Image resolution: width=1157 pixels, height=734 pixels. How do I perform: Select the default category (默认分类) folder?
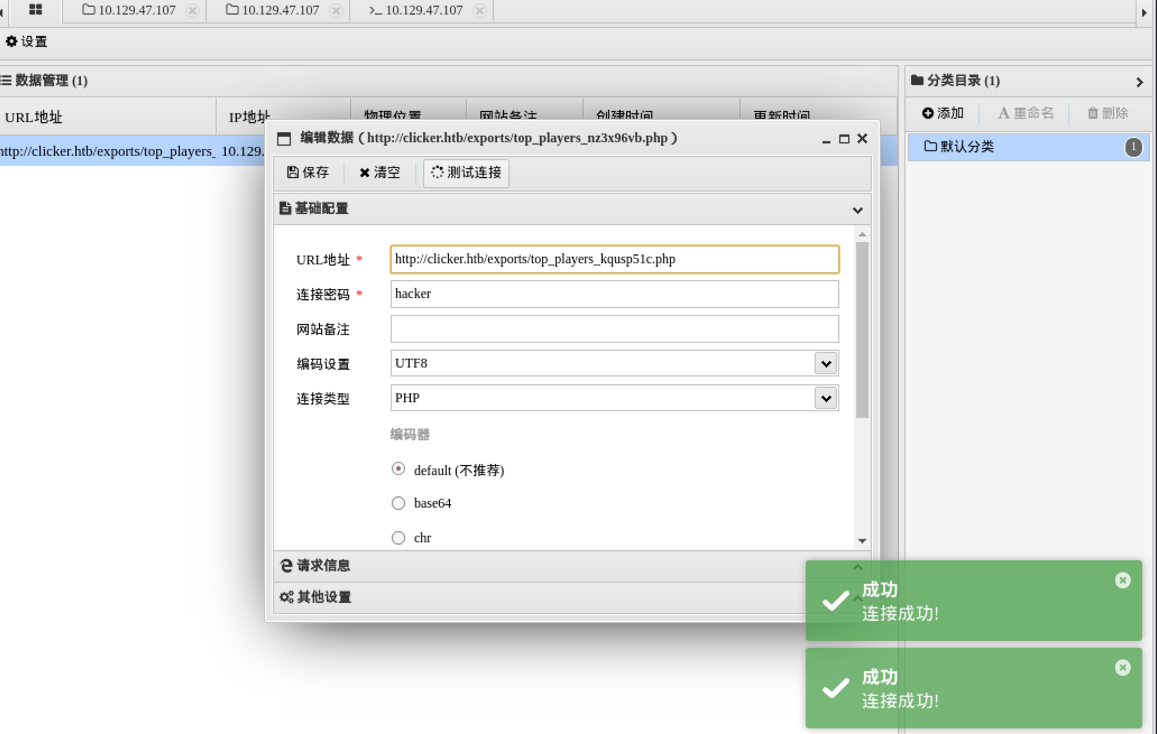[967, 147]
